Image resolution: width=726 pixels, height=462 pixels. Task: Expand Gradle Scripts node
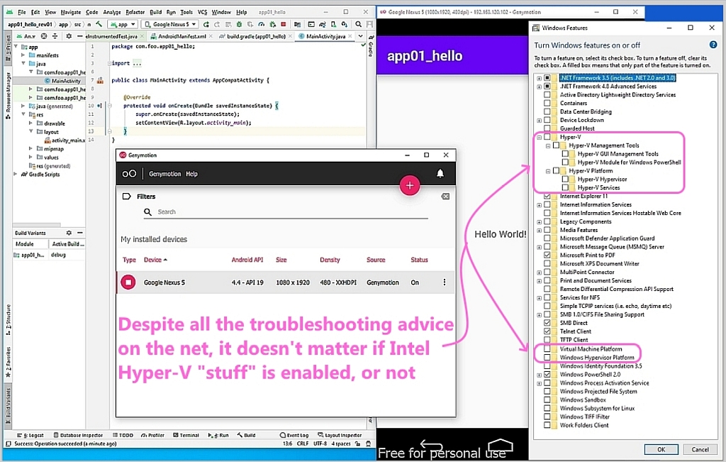pyautogui.click(x=16, y=175)
